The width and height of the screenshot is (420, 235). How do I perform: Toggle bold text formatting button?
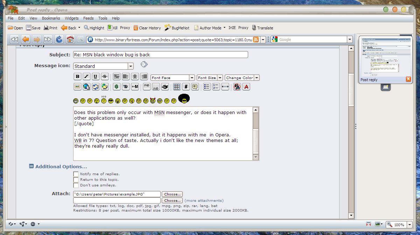(77, 77)
